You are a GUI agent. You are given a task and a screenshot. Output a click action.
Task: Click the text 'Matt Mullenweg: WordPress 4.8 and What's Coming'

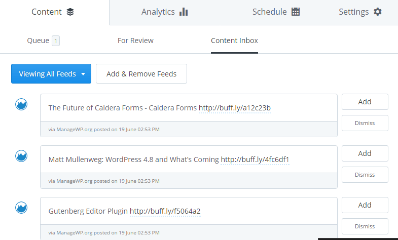[133, 159]
